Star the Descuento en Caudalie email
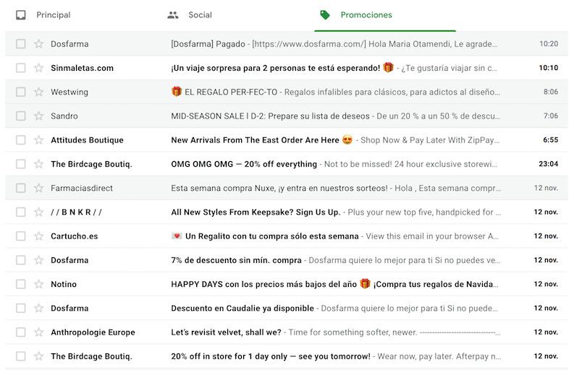The width and height of the screenshot is (569, 370). click(39, 308)
